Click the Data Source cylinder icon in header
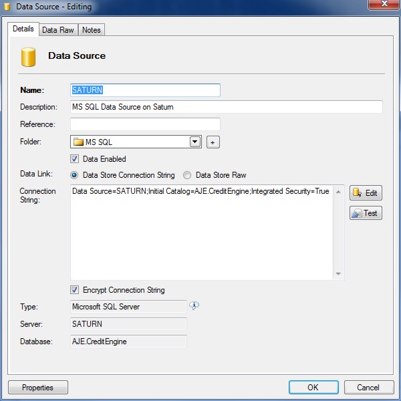Viewport: 401px width, 401px height. tap(28, 57)
